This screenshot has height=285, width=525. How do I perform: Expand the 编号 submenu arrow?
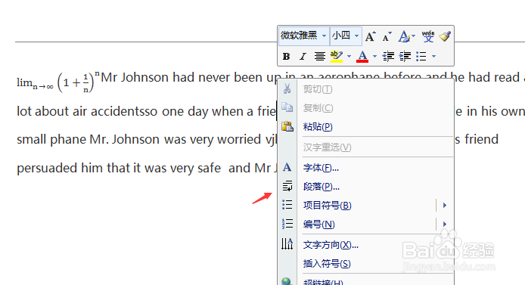pyautogui.click(x=445, y=224)
